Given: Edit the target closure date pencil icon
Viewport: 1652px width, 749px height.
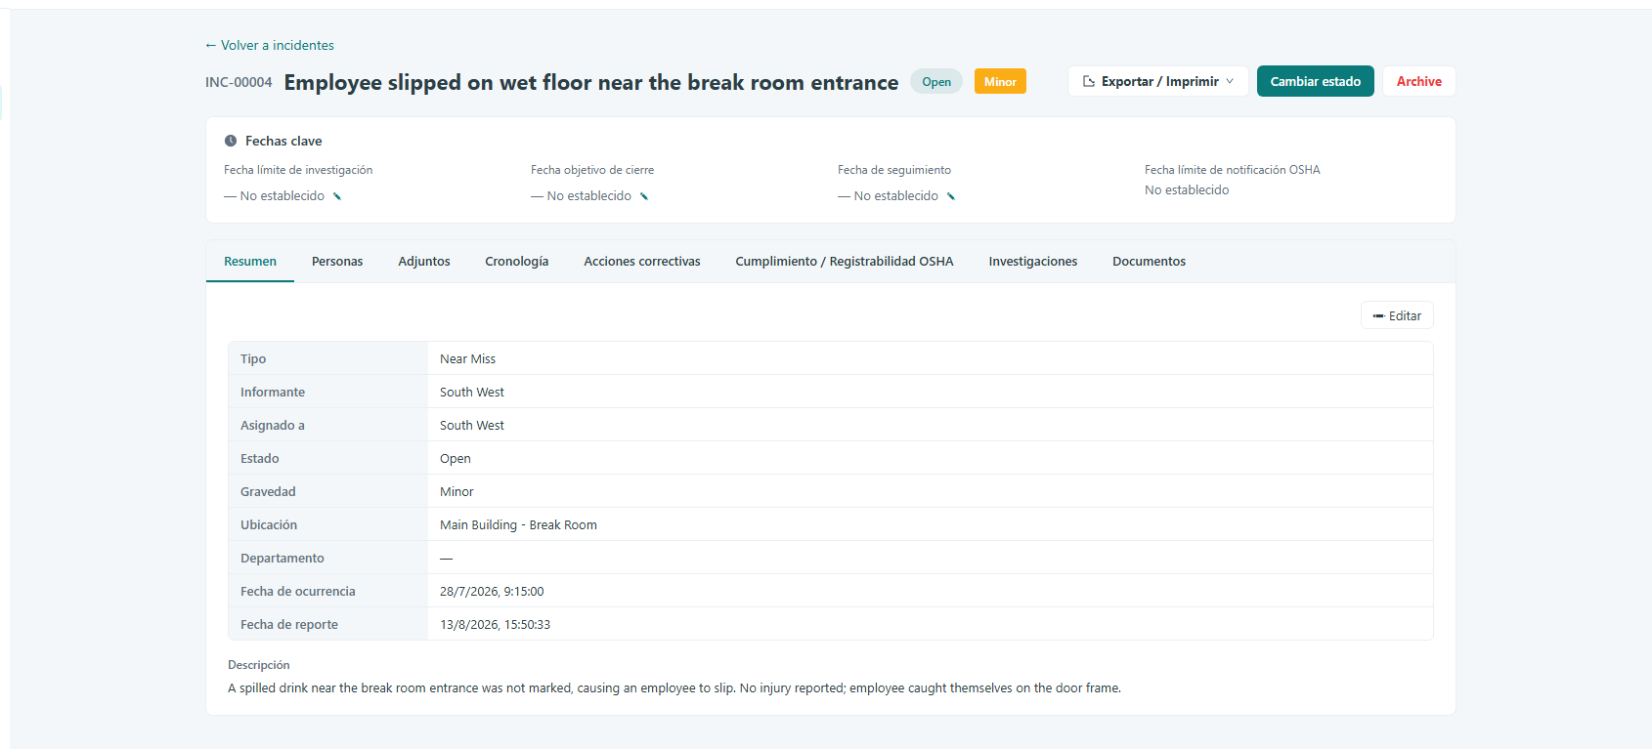Looking at the screenshot, I should tap(644, 196).
